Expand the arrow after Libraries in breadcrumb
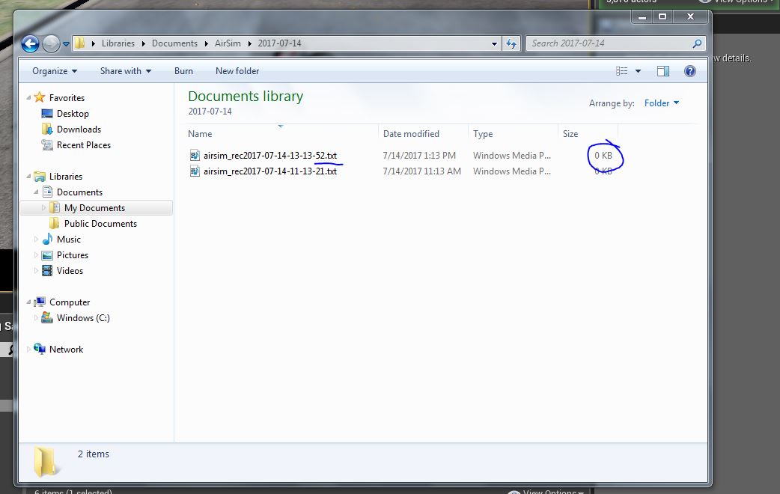 (x=143, y=43)
